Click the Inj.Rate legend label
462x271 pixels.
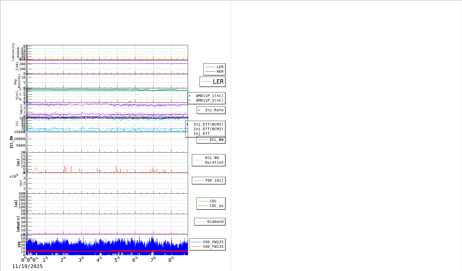click(214, 110)
